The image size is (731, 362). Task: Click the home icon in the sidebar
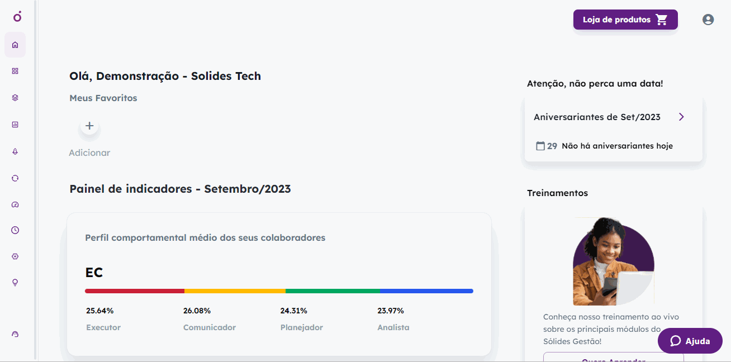15,45
